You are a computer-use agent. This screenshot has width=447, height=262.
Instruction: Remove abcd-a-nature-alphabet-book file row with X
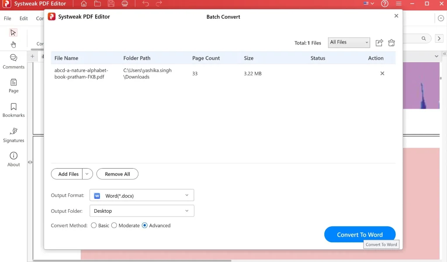coord(382,74)
